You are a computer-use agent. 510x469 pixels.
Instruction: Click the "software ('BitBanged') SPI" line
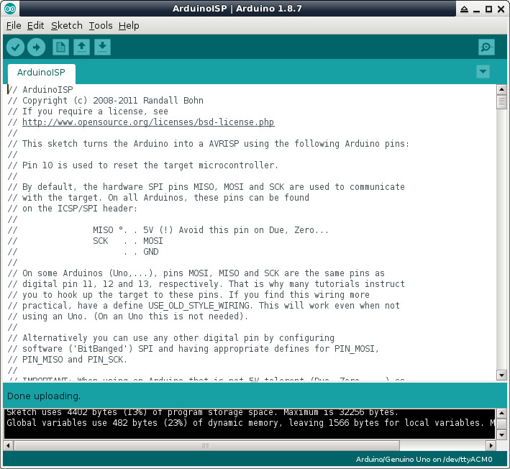193,349
